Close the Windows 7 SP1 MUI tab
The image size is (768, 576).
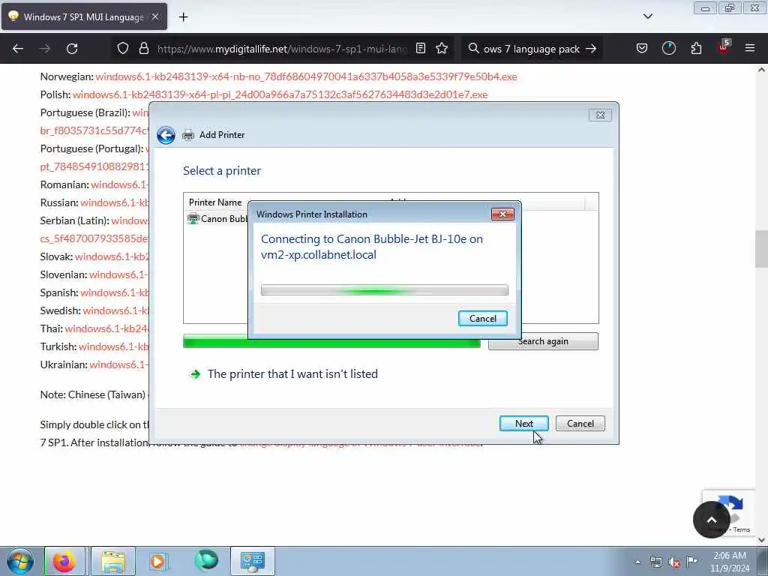pyautogui.click(x=155, y=16)
